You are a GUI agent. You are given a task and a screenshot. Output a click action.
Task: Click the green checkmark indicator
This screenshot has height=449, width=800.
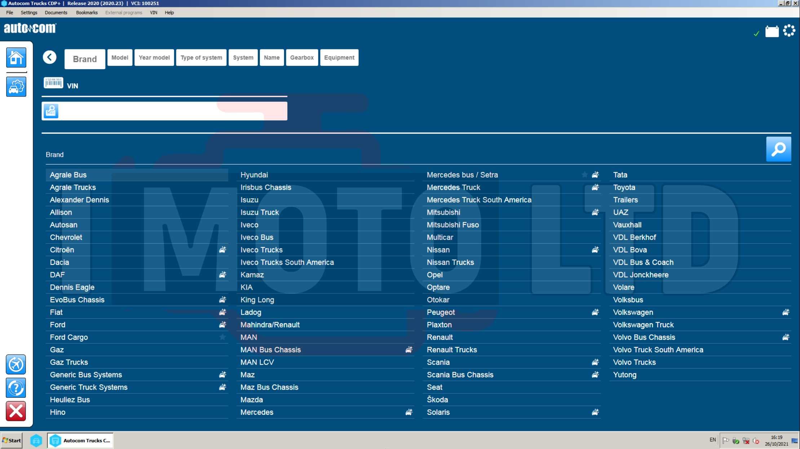756,34
